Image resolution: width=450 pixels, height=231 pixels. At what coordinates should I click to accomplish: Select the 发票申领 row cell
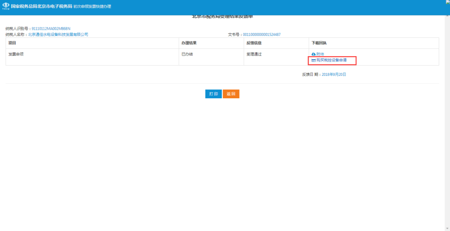pyautogui.click(x=16, y=54)
